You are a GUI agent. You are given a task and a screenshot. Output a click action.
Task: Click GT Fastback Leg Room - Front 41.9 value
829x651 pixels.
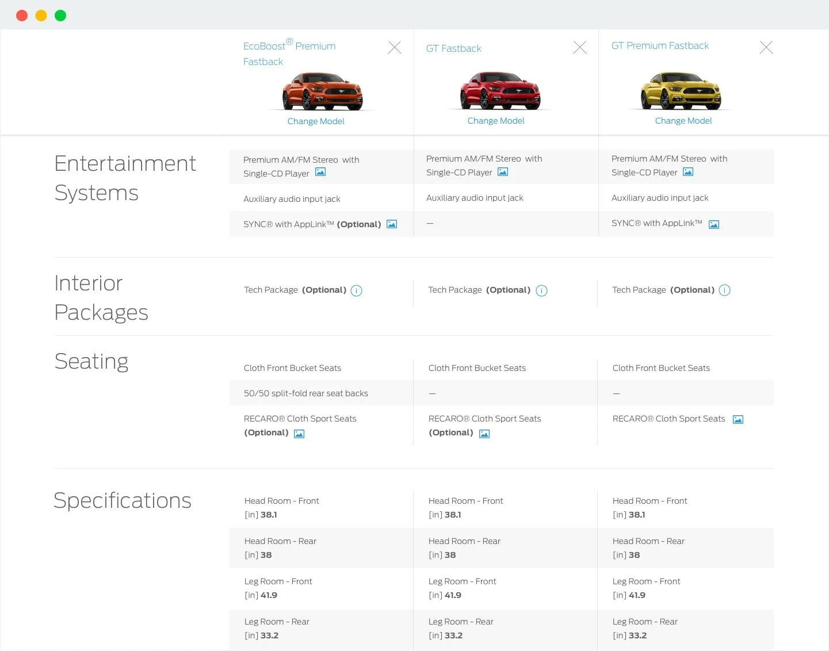click(x=453, y=595)
